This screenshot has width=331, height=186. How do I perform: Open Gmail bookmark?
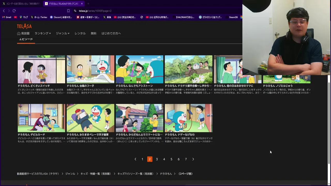(x=7, y=17)
